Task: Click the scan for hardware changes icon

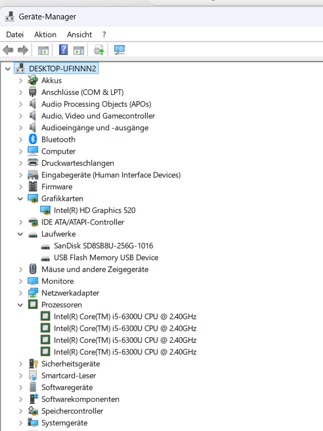Action: click(120, 50)
